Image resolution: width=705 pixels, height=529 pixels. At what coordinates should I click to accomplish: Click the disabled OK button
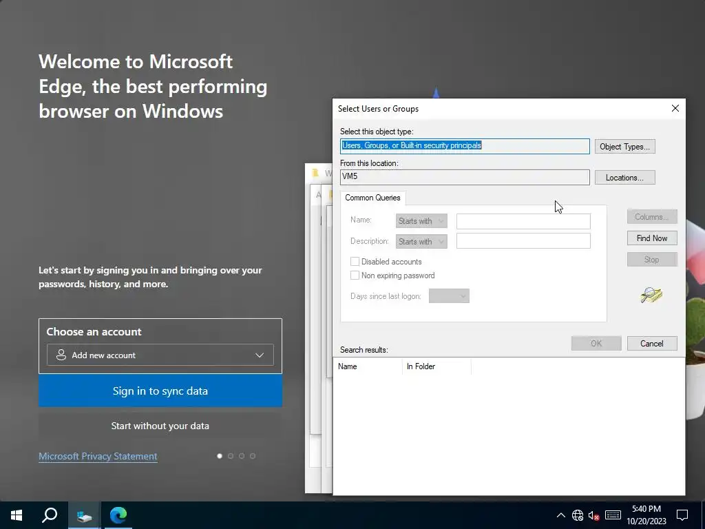coord(596,343)
